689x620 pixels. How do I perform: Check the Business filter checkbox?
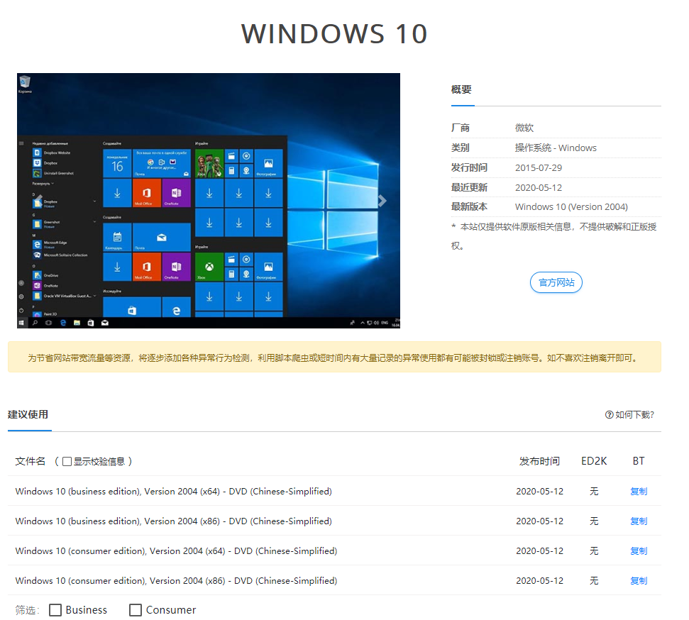[55, 610]
